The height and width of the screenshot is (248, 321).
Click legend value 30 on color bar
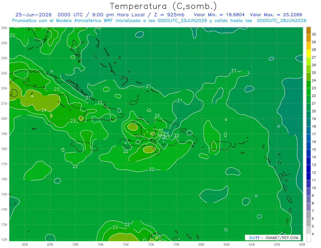(314, 34)
